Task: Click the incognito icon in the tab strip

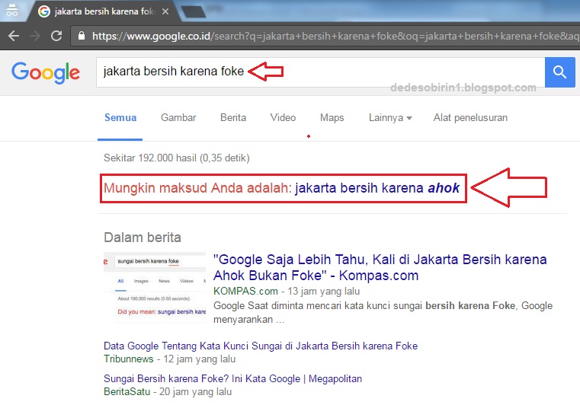Action: [12, 11]
